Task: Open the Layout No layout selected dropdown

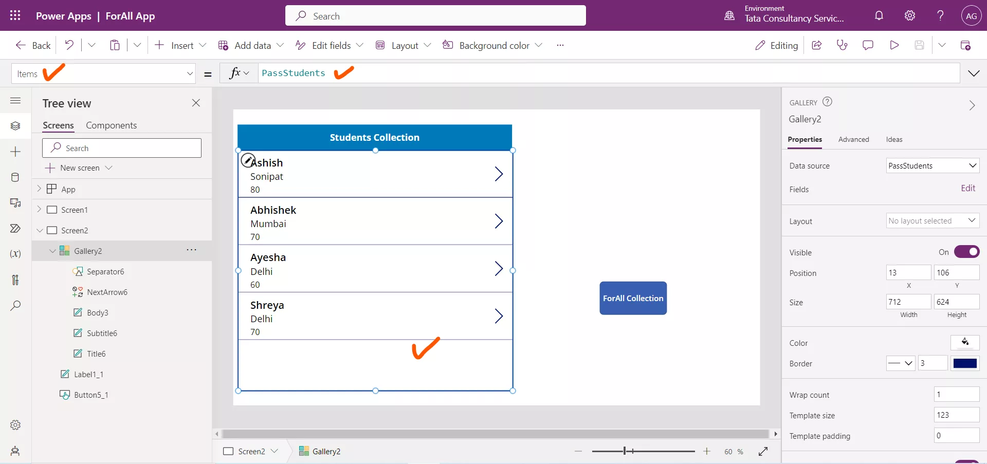Action: 933,220
